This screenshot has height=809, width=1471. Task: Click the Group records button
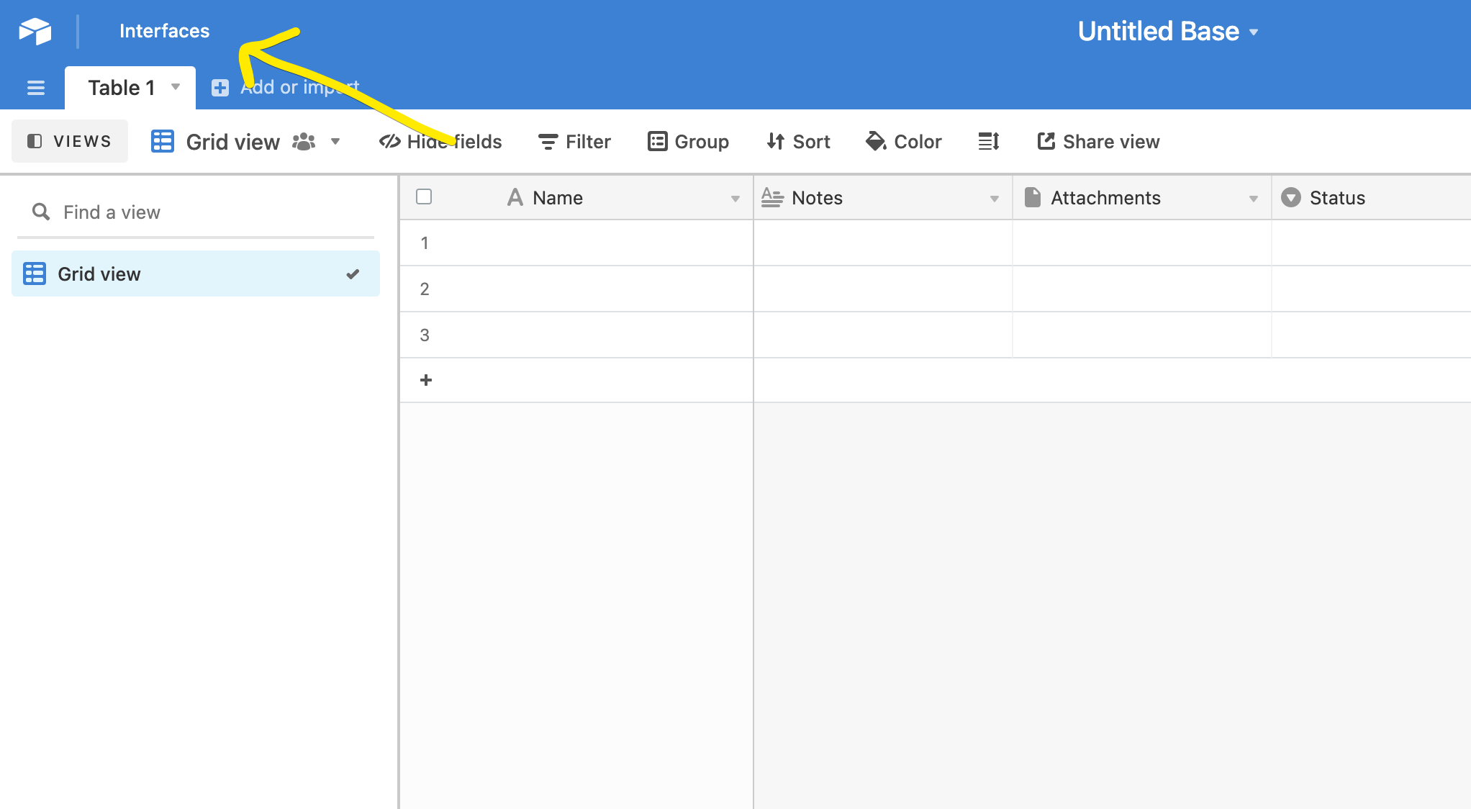pos(688,142)
